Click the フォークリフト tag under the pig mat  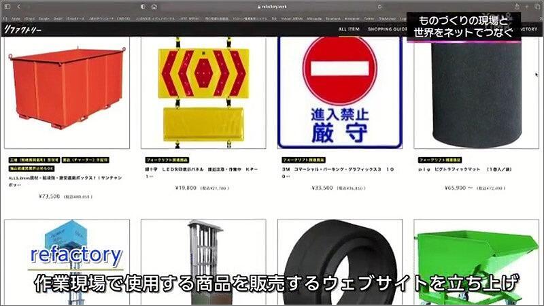point(440,160)
